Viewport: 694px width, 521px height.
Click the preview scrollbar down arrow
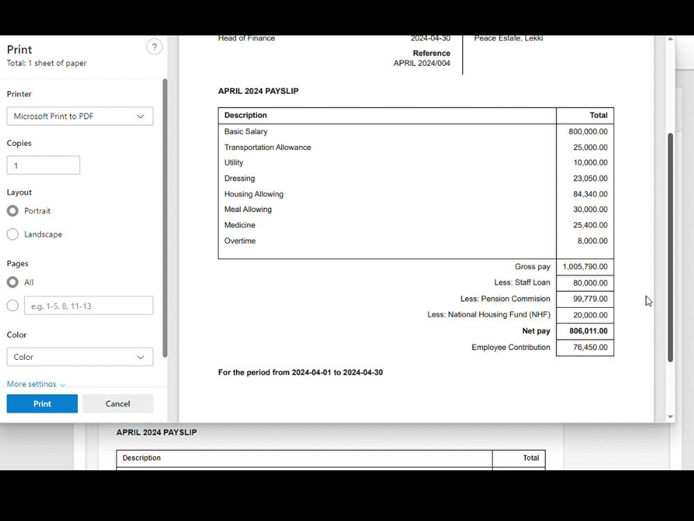pyautogui.click(x=670, y=416)
